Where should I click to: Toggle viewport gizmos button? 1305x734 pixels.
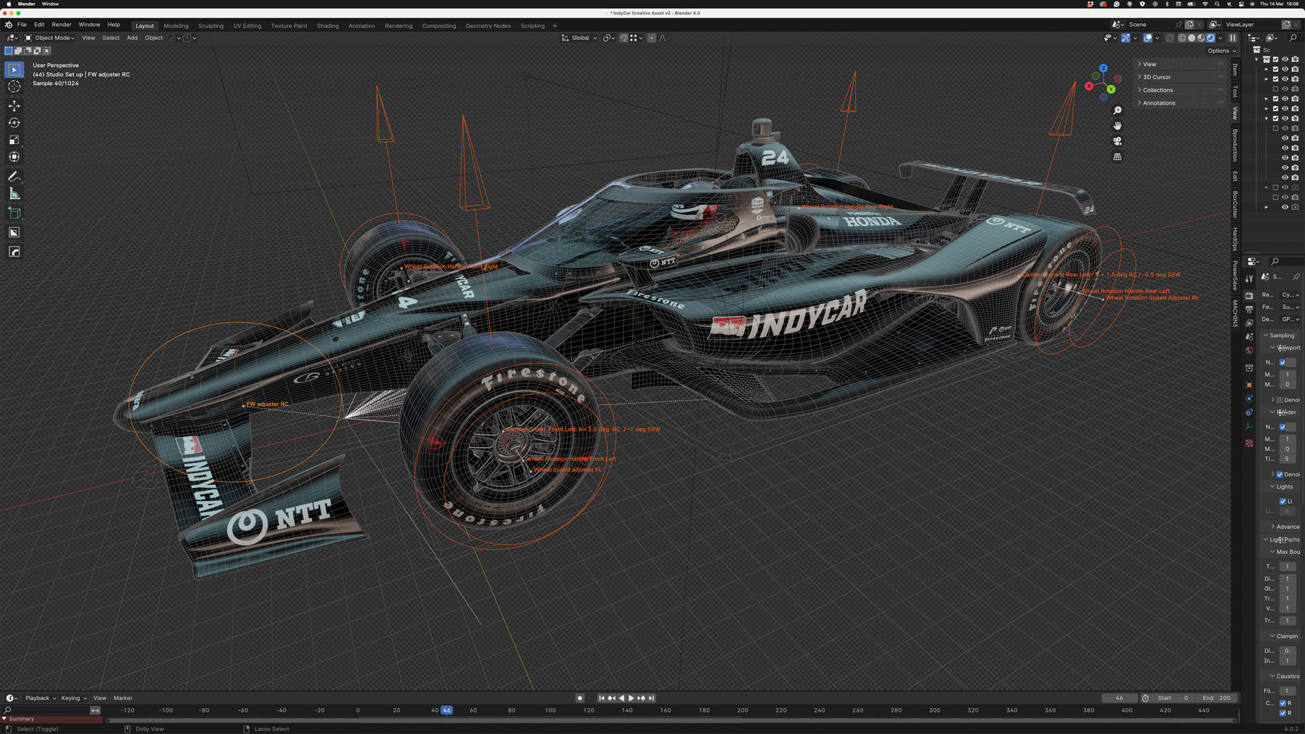click(x=1126, y=38)
